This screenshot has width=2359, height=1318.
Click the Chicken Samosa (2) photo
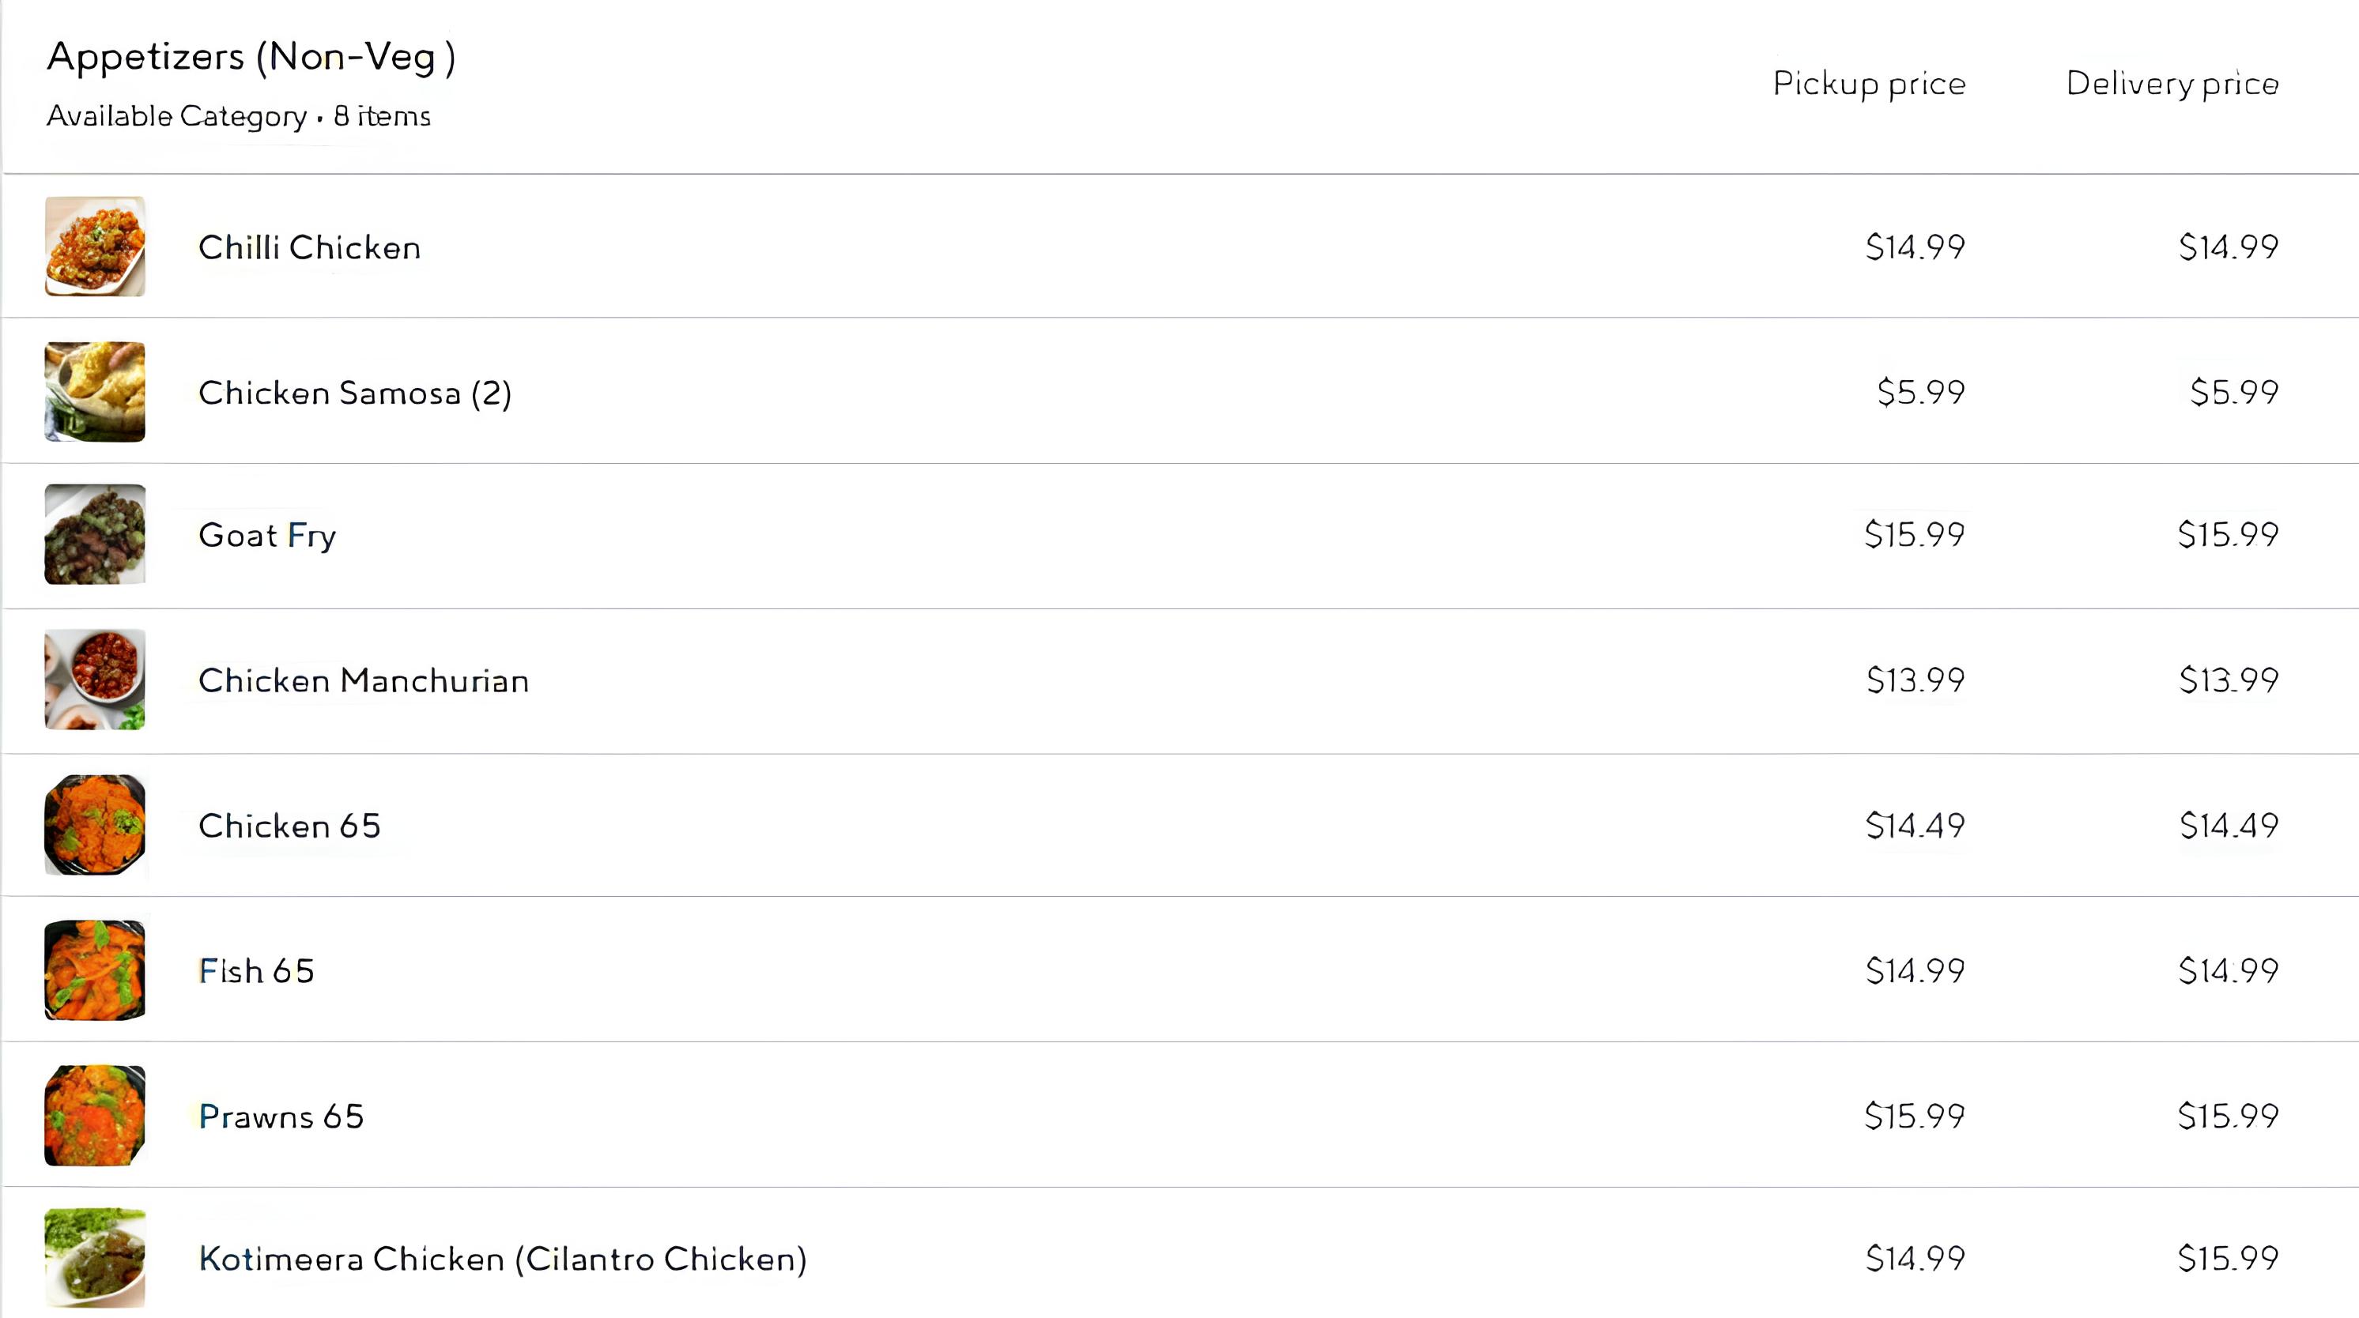click(x=94, y=392)
